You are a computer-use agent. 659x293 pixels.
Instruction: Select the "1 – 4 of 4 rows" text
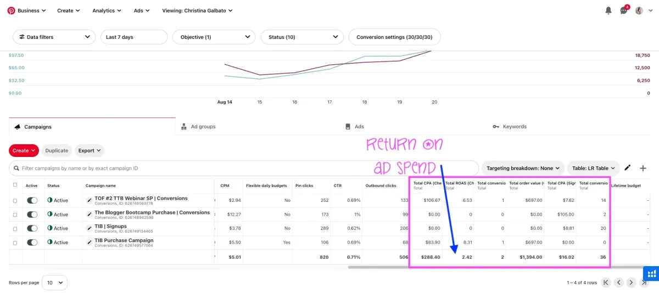[582, 283]
